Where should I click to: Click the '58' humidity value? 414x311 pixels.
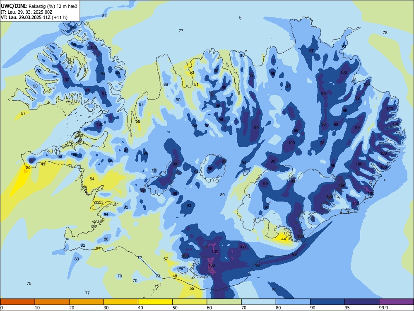click(138, 121)
